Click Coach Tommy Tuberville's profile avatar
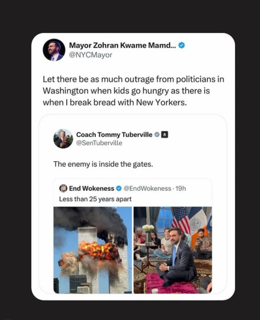 pos(63,139)
